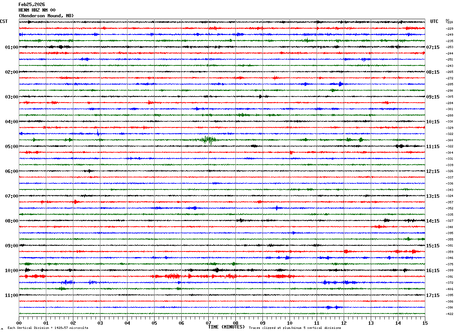Viewport: 455px width, 333px height.
Task: Click the DC offset value -249
Action: point(449,35)
